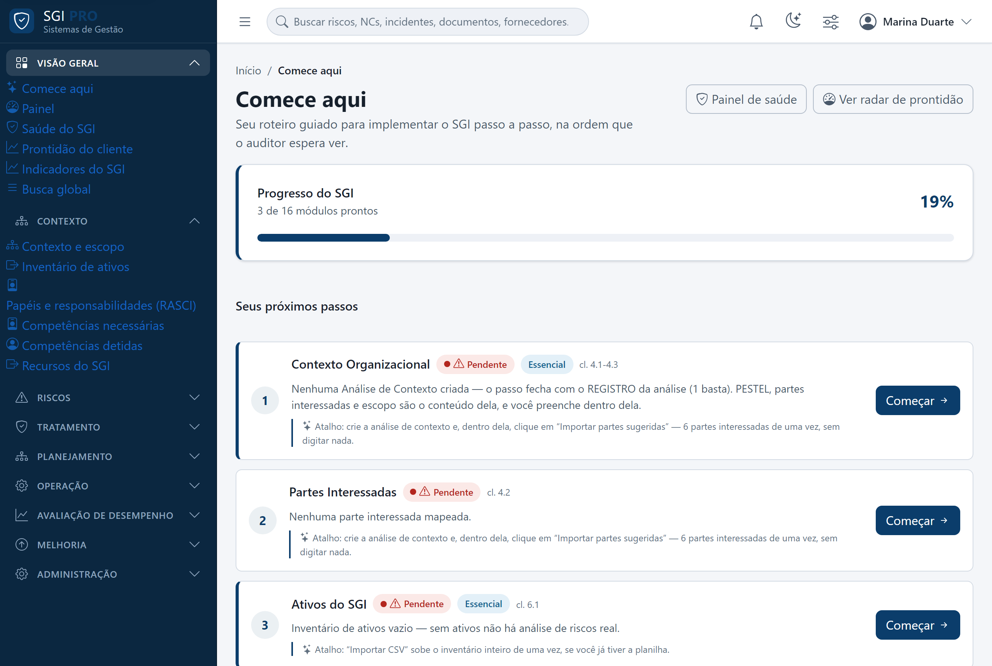
Task: Click the Início breadcrumb link
Action: click(248, 70)
